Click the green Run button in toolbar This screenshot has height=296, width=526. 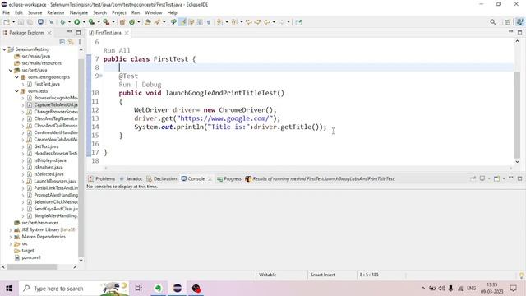[76, 22]
